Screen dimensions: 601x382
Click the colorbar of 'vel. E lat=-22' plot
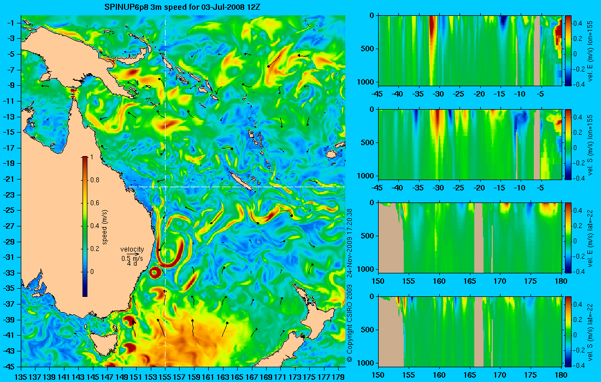(568, 238)
